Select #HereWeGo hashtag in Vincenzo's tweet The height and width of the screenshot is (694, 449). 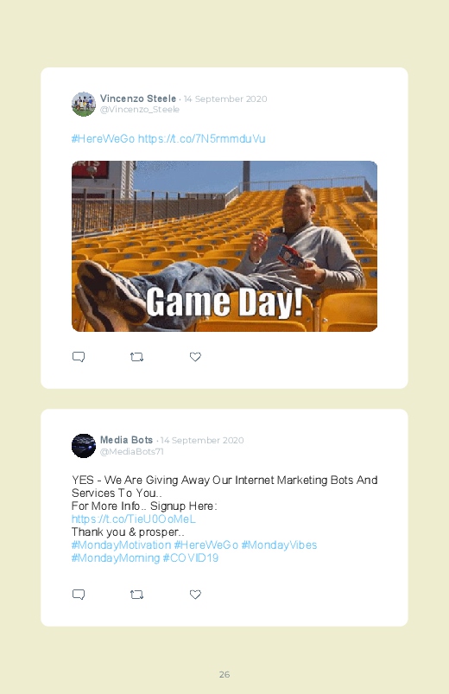[103, 138]
